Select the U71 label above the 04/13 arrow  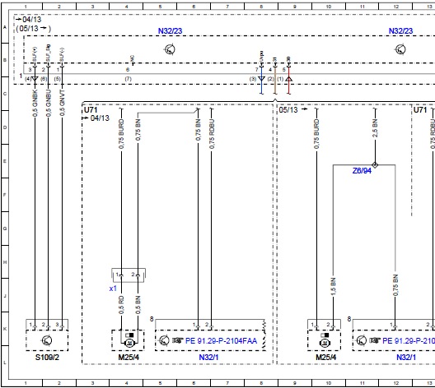[91, 110]
